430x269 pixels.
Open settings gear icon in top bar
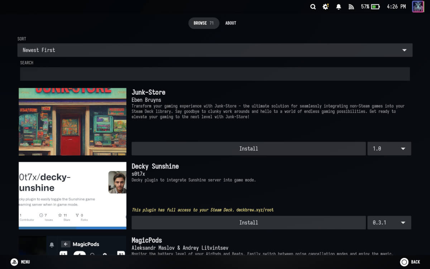(325, 6)
